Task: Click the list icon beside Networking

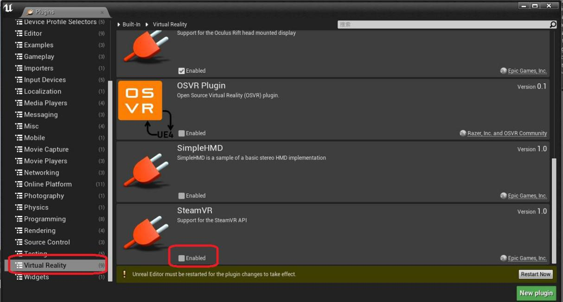Action: pyautogui.click(x=19, y=172)
